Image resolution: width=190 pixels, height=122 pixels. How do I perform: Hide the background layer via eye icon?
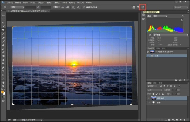pyautogui.click(x=149, y=102)
